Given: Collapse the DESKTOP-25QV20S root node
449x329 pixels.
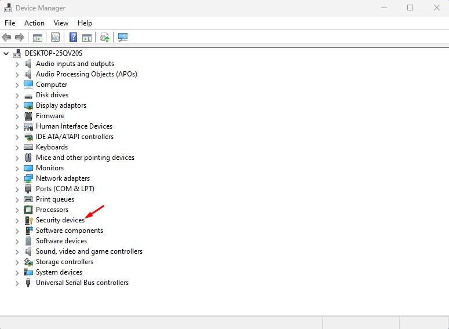Looking at the screenshot, I should pyautogui.click(x=6, y=53).
